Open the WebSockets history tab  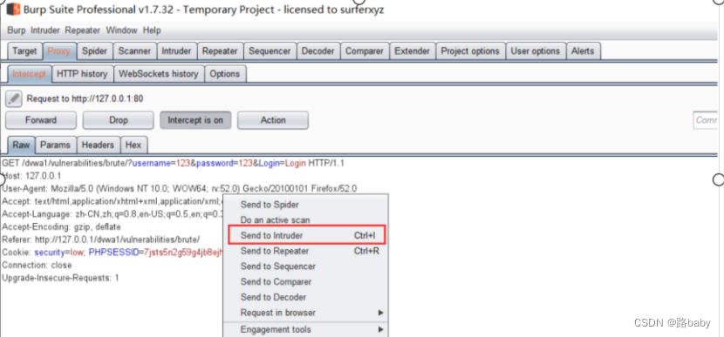(159, 74)
